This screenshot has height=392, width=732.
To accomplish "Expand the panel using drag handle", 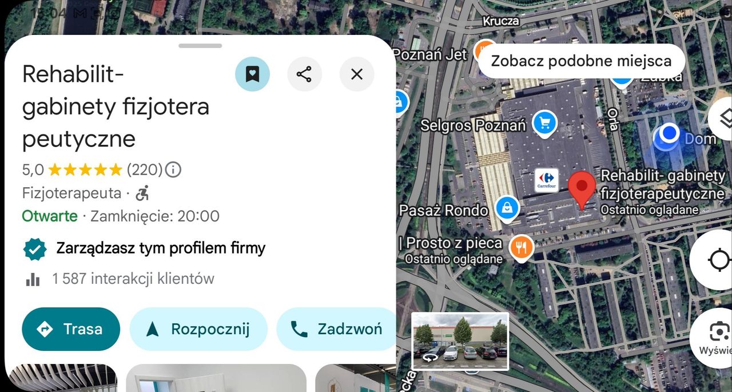I will click(x=200, y=45).
